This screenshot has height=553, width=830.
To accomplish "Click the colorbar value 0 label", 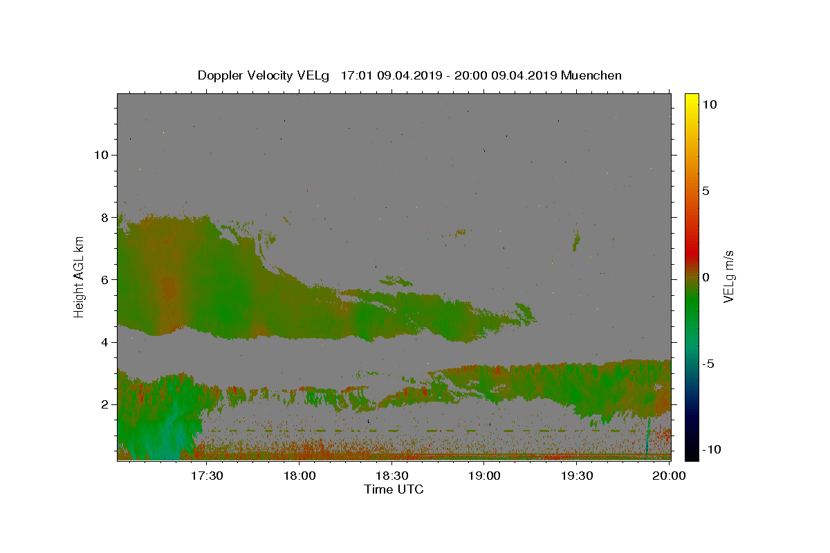I will 705,277.
